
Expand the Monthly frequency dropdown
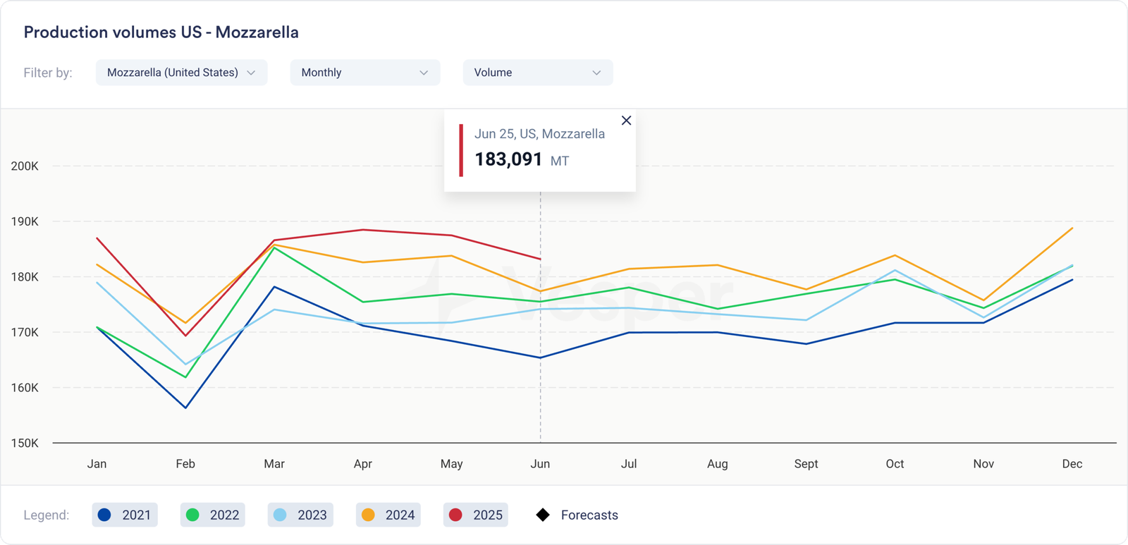[364, 73]
